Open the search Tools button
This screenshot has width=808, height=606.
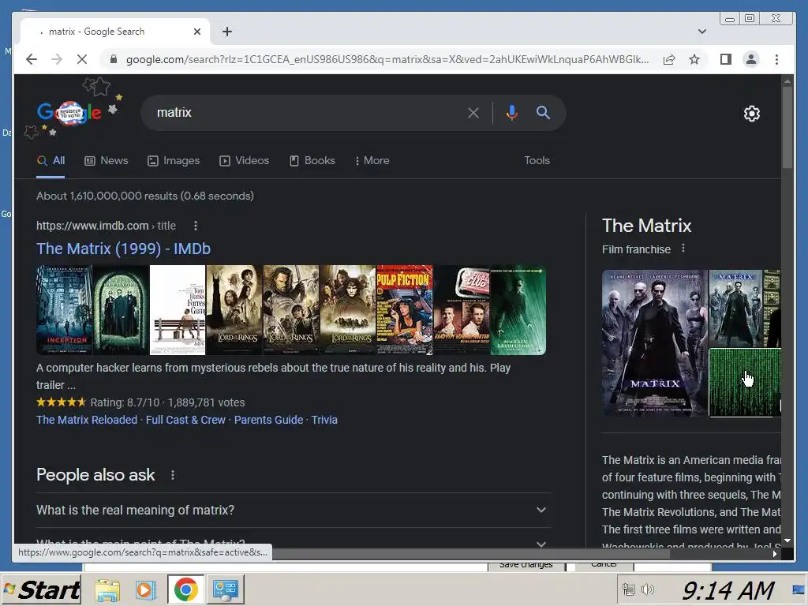[x=537, y=161]
